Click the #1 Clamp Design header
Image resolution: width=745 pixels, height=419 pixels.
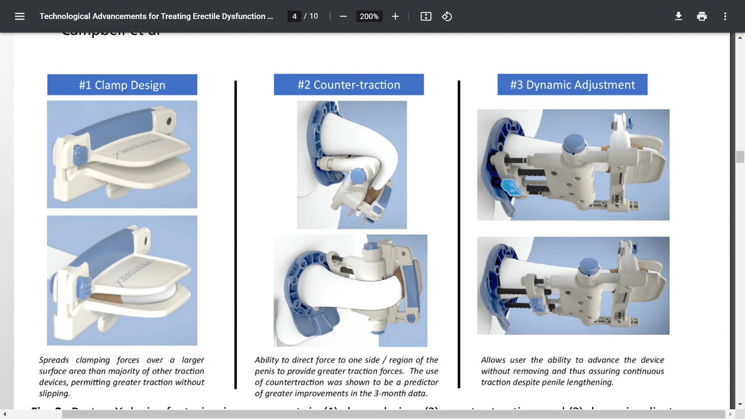(122, 85)
